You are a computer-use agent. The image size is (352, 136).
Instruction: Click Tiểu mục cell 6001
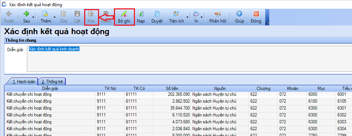pyautogui.click(x=344, y=95)
